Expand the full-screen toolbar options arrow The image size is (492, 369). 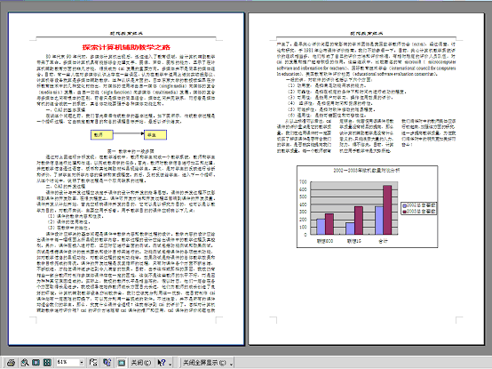coord(231,364)
